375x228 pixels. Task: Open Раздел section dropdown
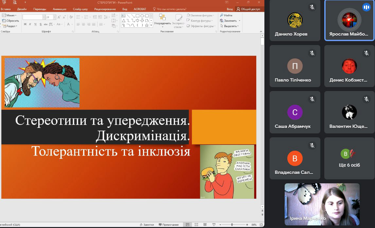point(10,26)
